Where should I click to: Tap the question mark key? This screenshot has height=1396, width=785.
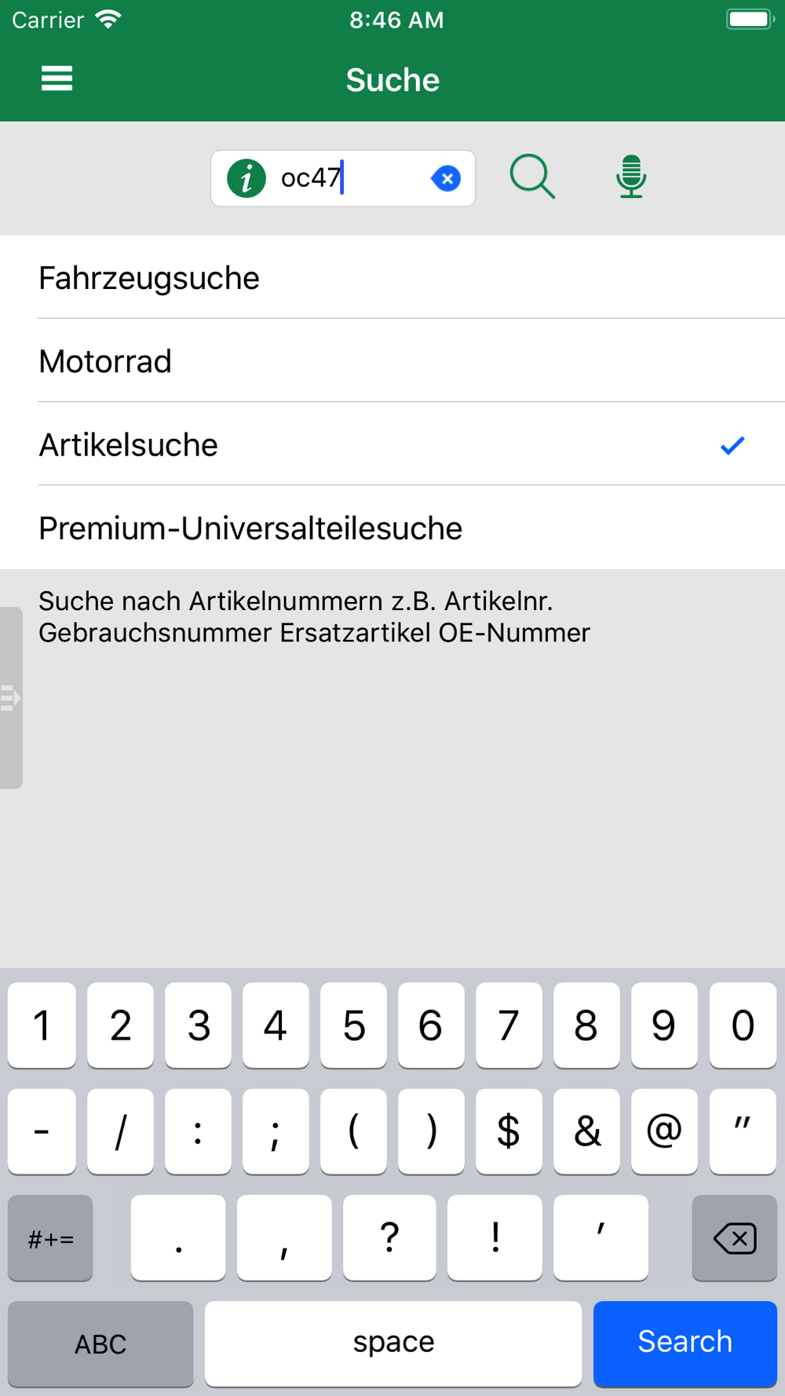[389, 1237]
